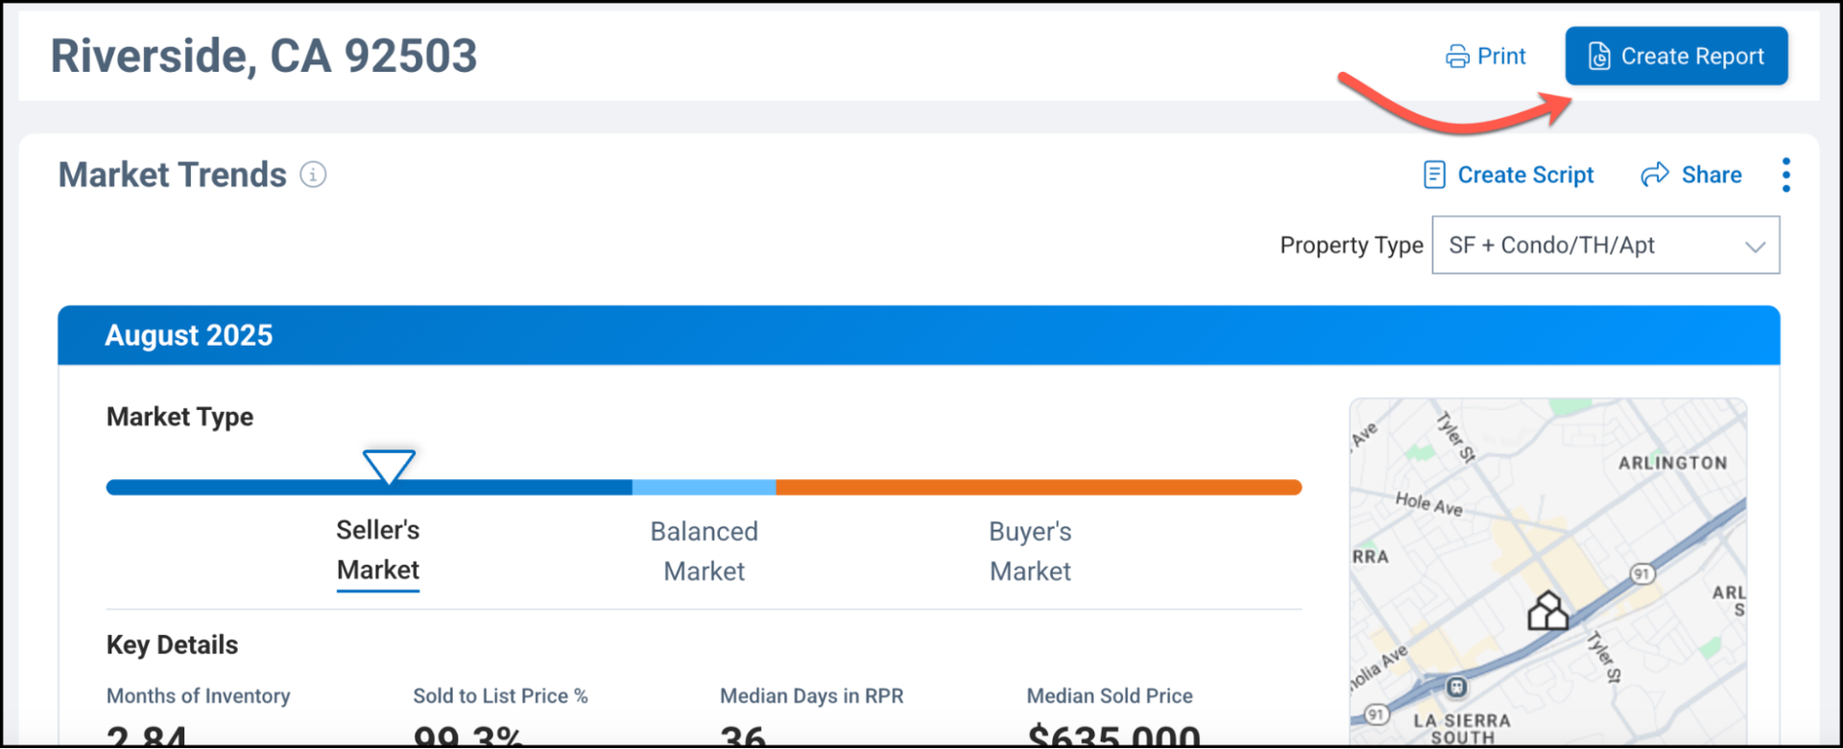The image size is (1843, 749).
Task: Click the August 2025 header bar
Action: click(x=919, y=335)
